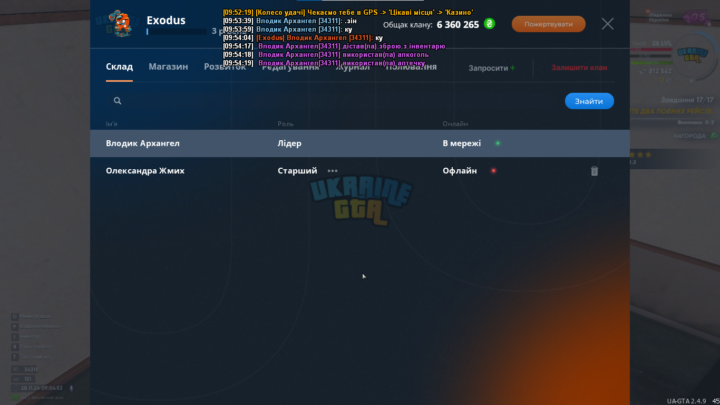
Task: Click the chat line about використав(ла) алкоголь
Action: [326, 54]
